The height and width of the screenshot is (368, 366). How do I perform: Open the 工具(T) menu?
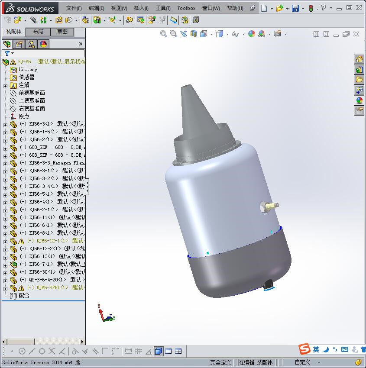[x=163, y=8]
